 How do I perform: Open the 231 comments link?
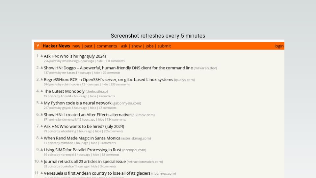(x=115, y=61)
